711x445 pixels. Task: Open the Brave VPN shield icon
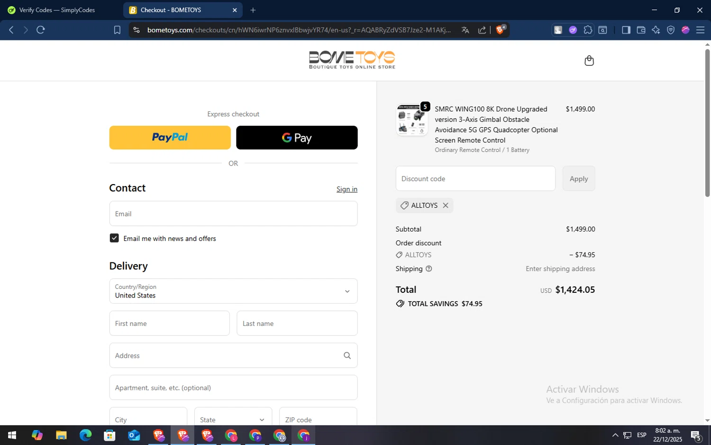coord(671,30)
